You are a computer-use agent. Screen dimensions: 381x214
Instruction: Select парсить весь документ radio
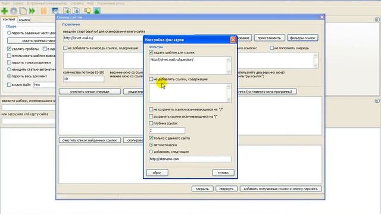[x=9, y=76]
